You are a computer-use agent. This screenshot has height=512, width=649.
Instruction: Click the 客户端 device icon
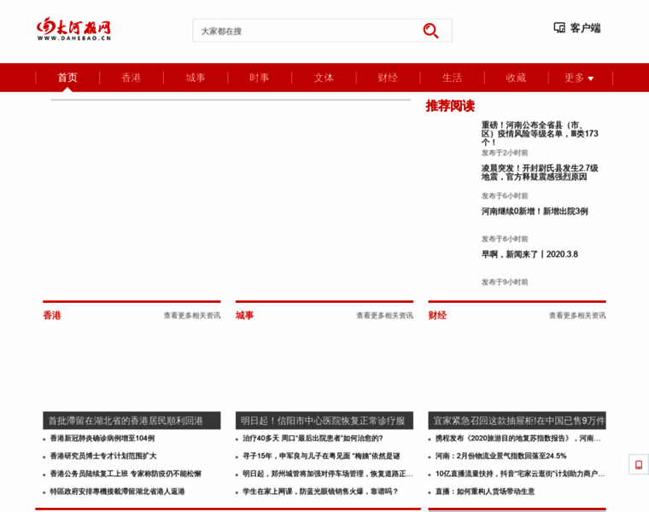[559, 27]
